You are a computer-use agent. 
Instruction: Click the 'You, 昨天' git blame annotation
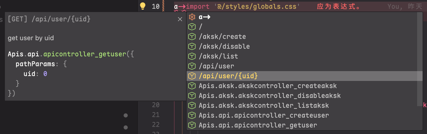point(405,6)
